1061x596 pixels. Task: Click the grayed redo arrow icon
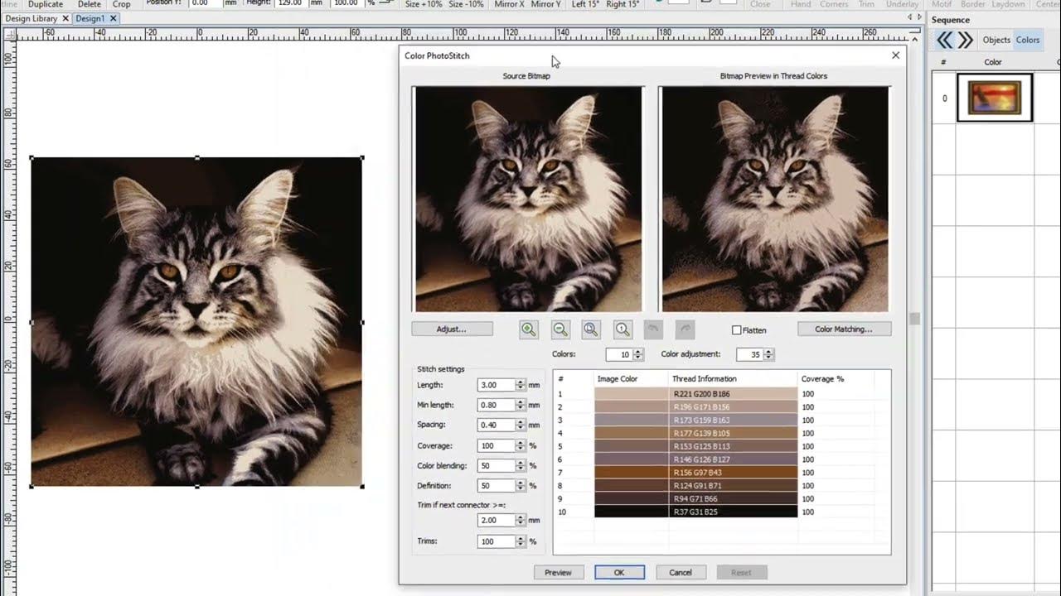click(x=685, y=329)
